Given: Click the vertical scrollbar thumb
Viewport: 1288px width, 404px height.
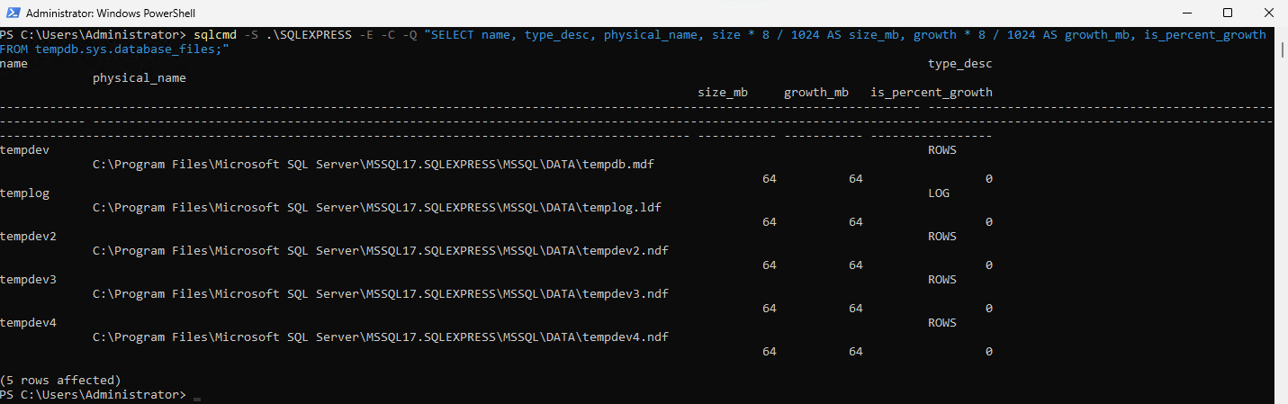Looking at the screenshot, I should coord(1281,49).
